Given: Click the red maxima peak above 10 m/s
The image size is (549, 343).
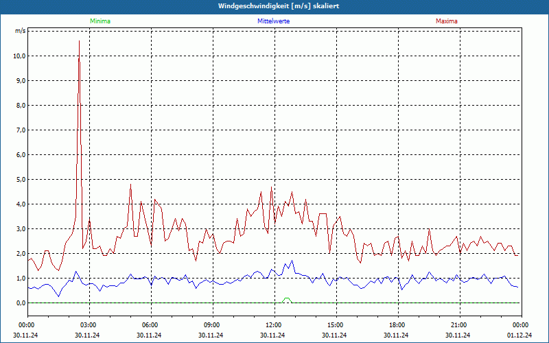Looking at the screenshot, I should [x=79, y=41].
